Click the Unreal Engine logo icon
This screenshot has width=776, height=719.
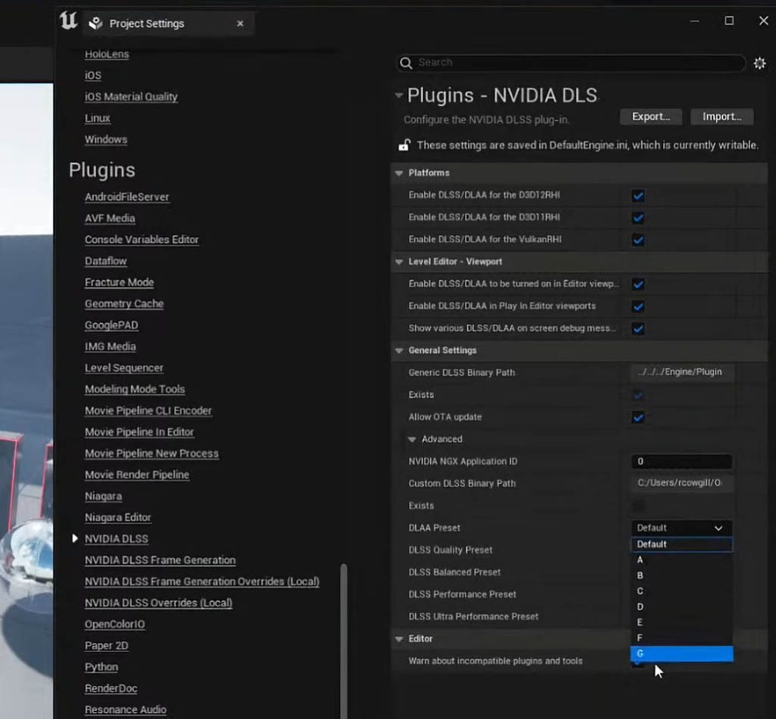coord(68,20)
